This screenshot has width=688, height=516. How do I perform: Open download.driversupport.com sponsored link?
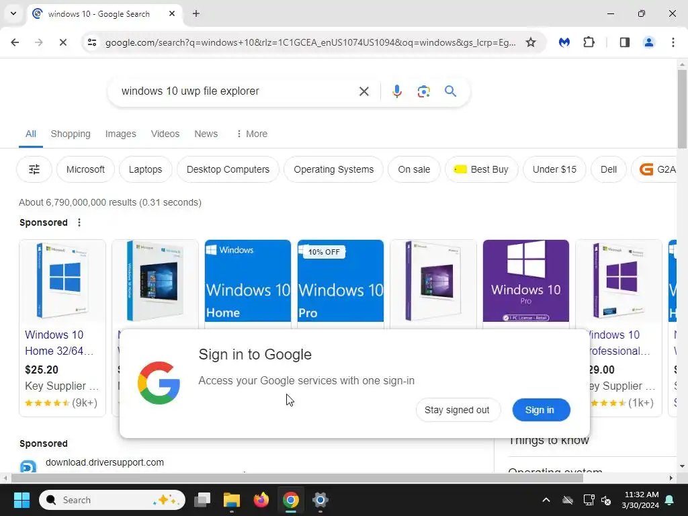(x=105, y=462)
